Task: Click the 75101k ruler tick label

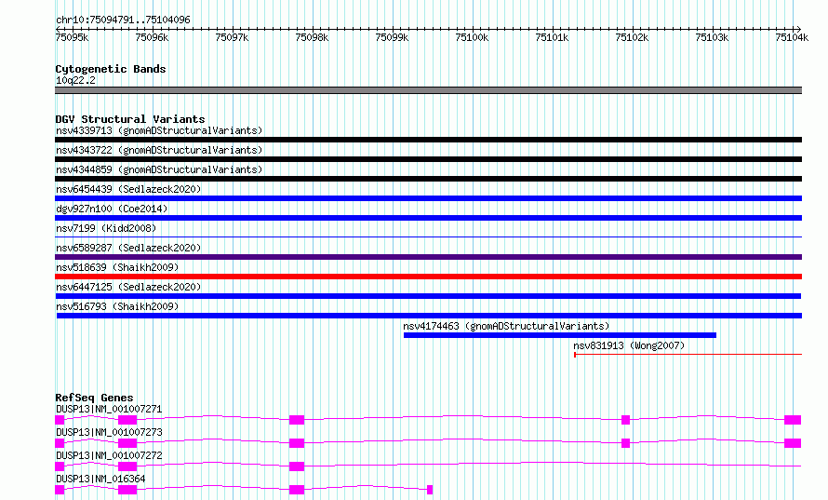Action: [x=552, y=37]
